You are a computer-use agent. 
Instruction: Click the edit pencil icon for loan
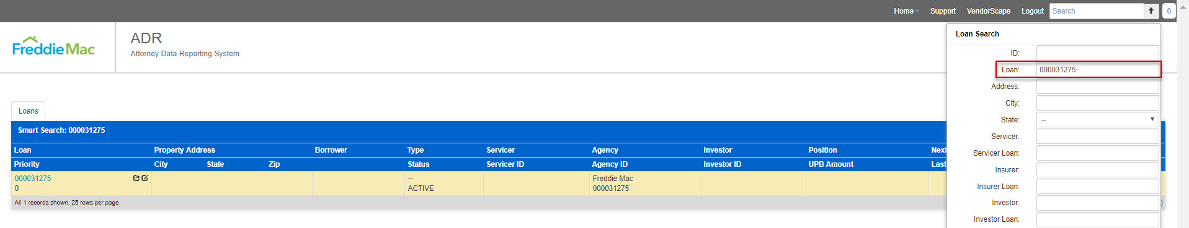tap(145, 178)
